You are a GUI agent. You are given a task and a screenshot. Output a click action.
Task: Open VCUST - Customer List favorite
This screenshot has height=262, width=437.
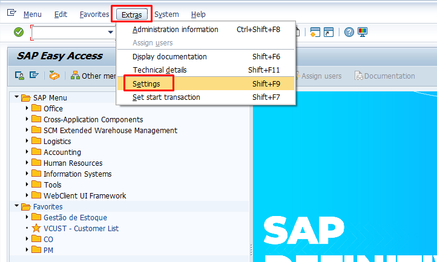coord(80,229)
